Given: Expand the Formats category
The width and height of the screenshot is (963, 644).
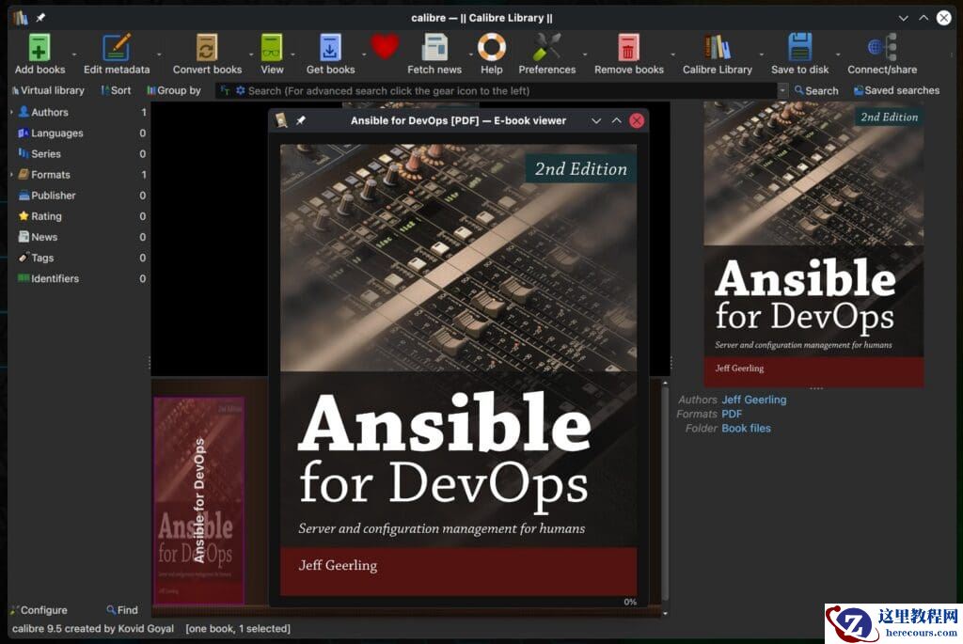Looking at the screenshot, I should tap(11, 174).
